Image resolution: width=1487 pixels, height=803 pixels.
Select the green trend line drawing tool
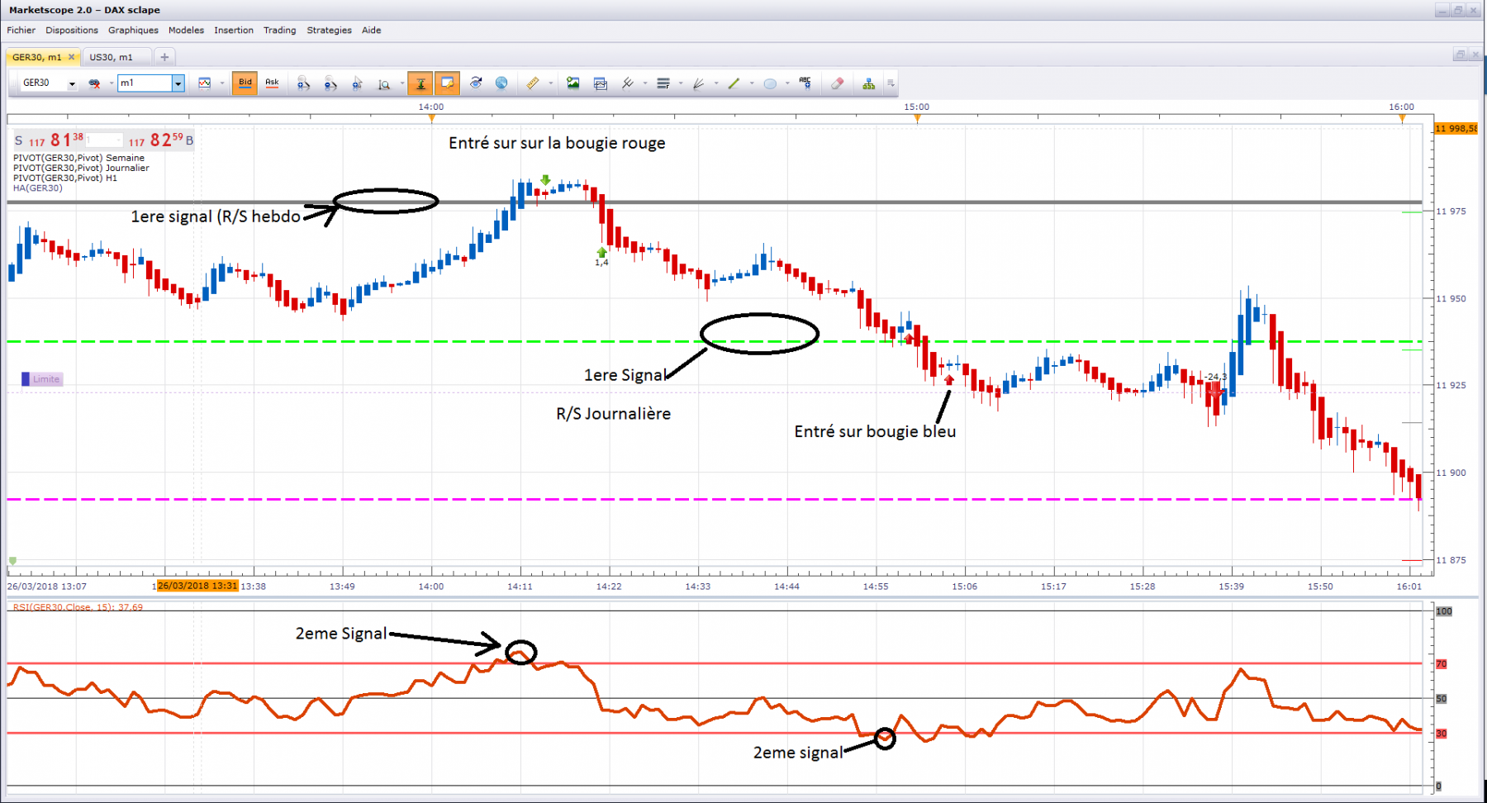tap(734, 83)
